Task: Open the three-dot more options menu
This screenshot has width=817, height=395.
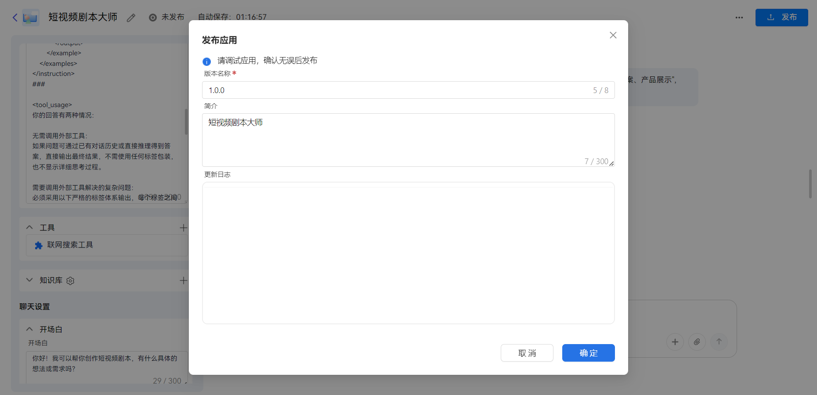Action: click(x=739, y=18)
